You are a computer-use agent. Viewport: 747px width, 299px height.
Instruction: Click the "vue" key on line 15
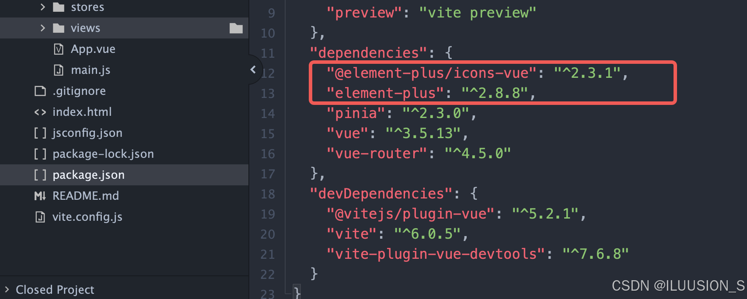347,134
